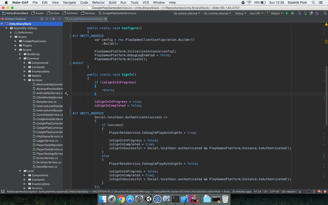This screenshot has height=205, width=328.
Task: Click the orange warning stripe marker
Action: (x=326, y=42)
